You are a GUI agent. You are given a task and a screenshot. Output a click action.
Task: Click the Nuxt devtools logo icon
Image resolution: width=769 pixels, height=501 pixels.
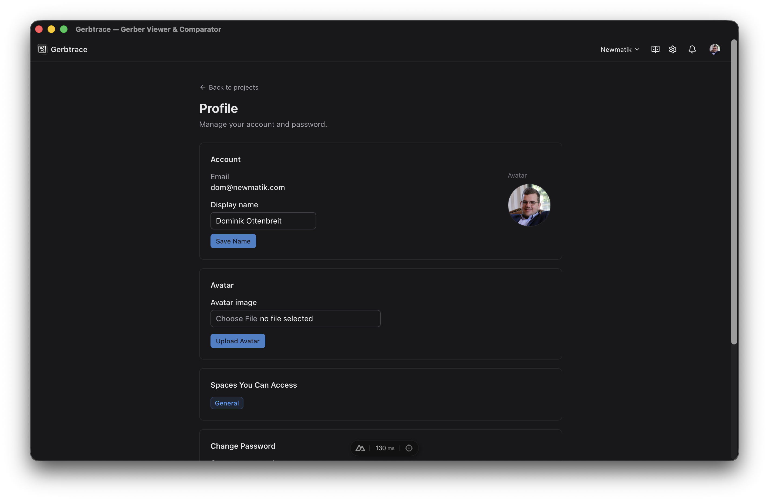click(x=360, y=448)
